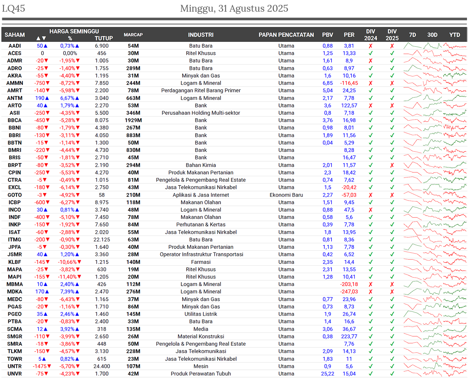Open AADI's 7D sparkline chart
470x378 pixels.
point(412,46)
